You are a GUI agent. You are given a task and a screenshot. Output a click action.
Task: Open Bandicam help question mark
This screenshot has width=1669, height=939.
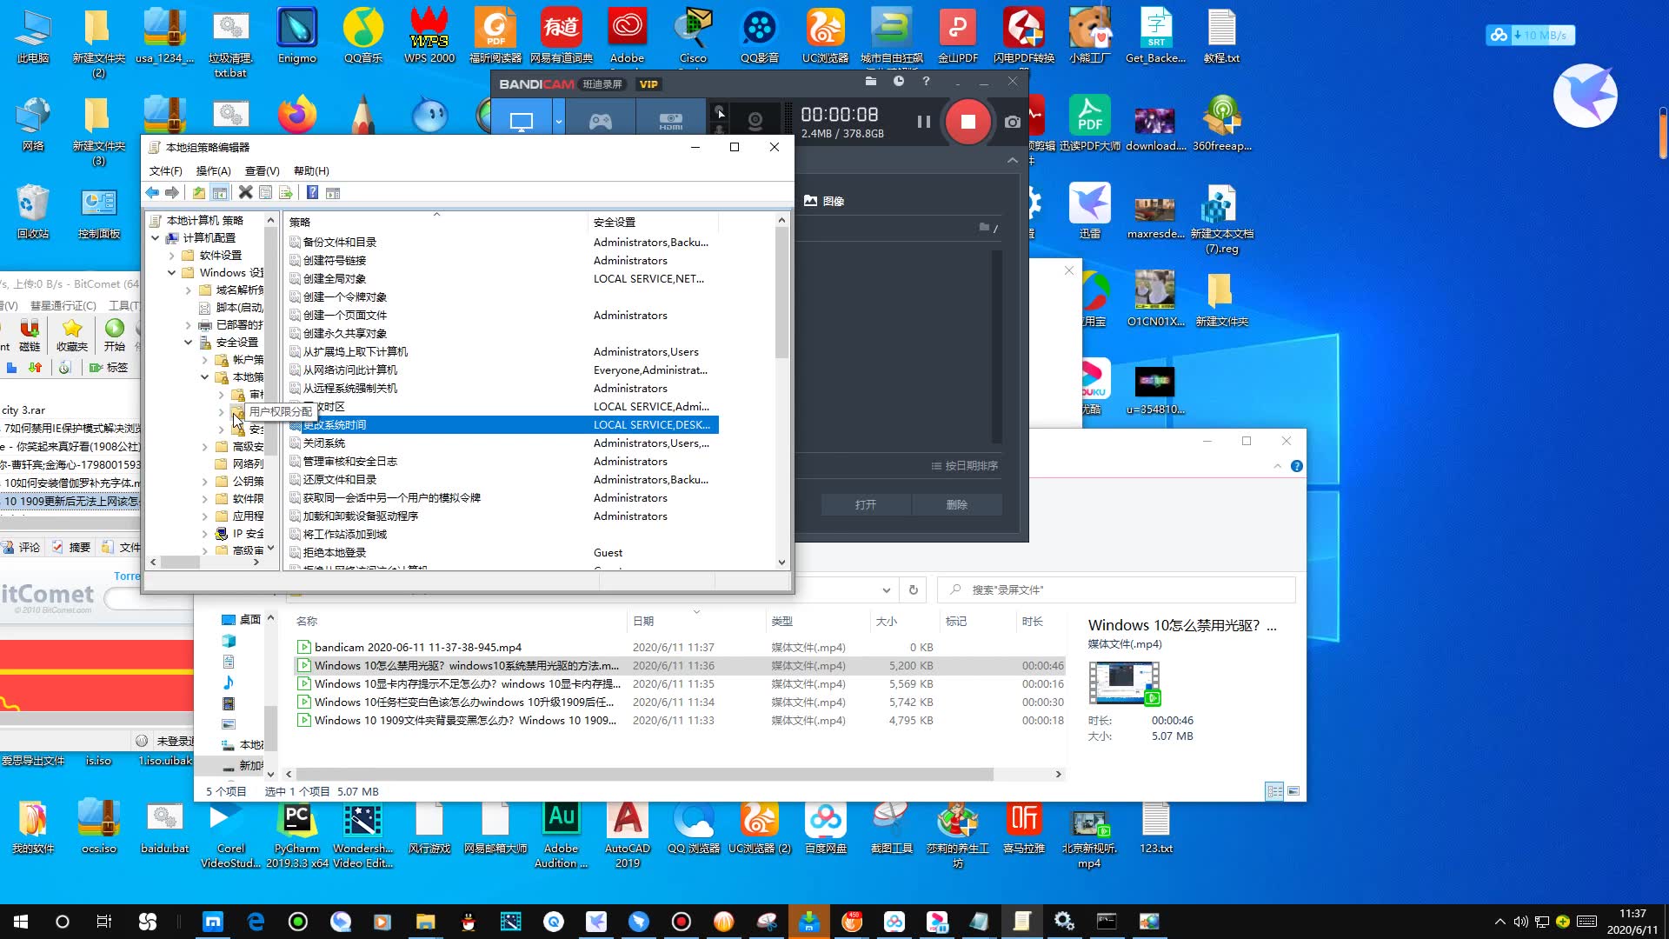(x=926, y=82)
